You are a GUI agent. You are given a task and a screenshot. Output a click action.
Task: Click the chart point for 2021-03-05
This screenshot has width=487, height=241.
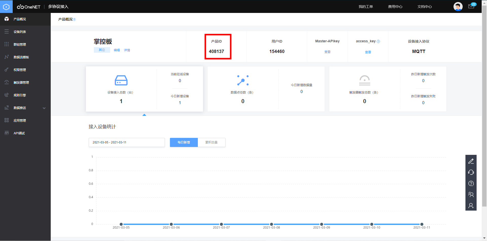coord(121,224)
